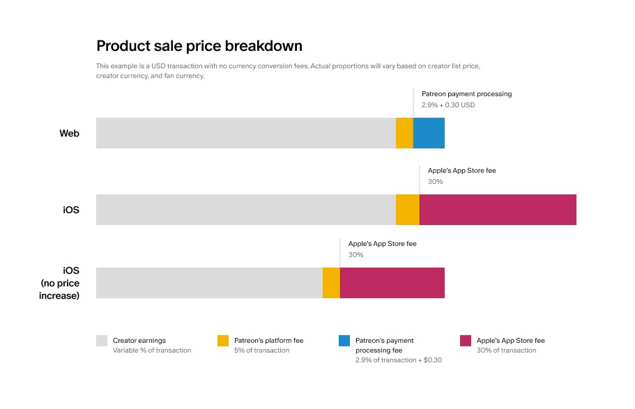
Task: Click the blue payment processing fee legend swatch
Action: click(344, 341)
